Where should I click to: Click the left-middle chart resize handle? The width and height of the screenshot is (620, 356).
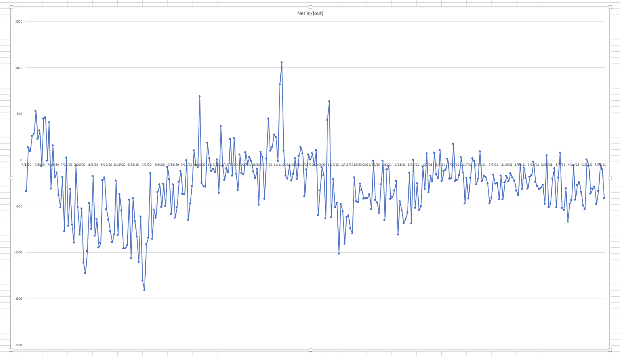tap(11, 178)
